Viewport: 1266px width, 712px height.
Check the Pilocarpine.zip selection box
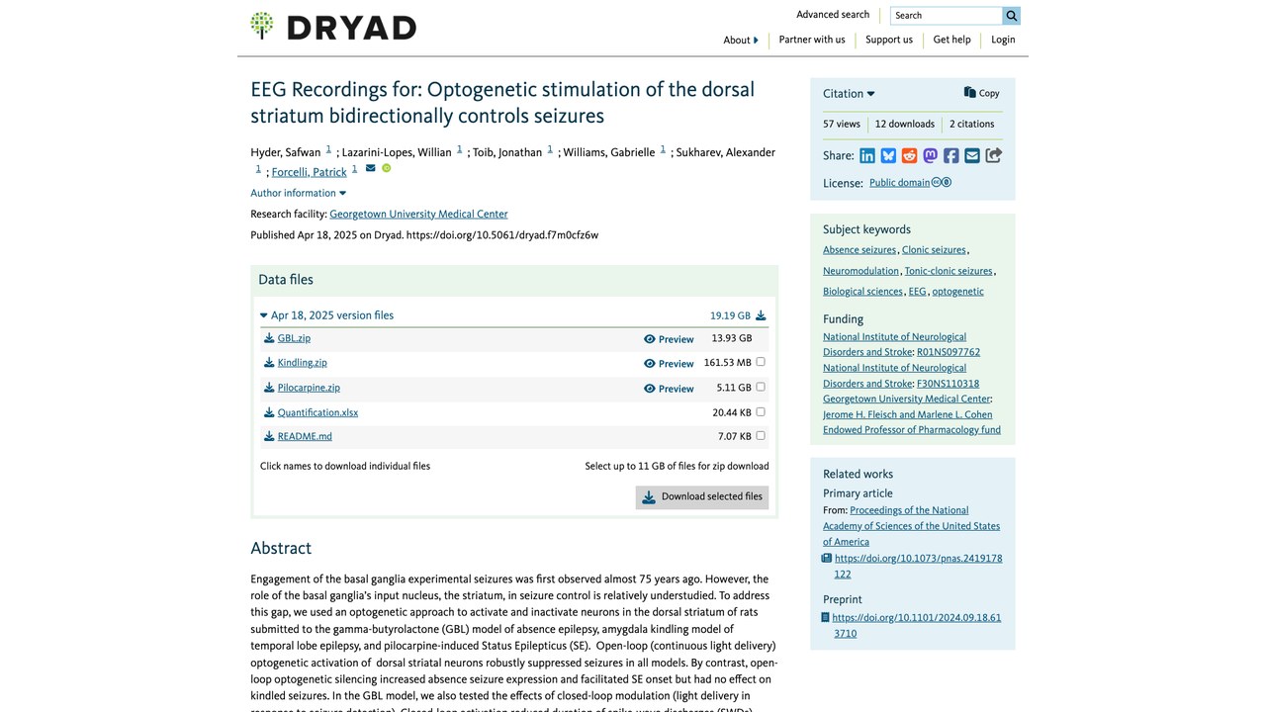761,387
